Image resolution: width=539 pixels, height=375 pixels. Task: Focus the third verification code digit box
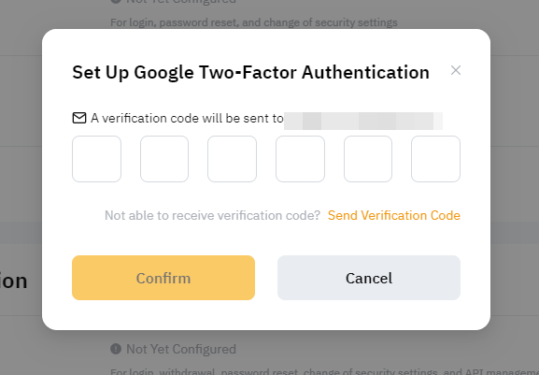pyautogui.click(x=232, y=159)
